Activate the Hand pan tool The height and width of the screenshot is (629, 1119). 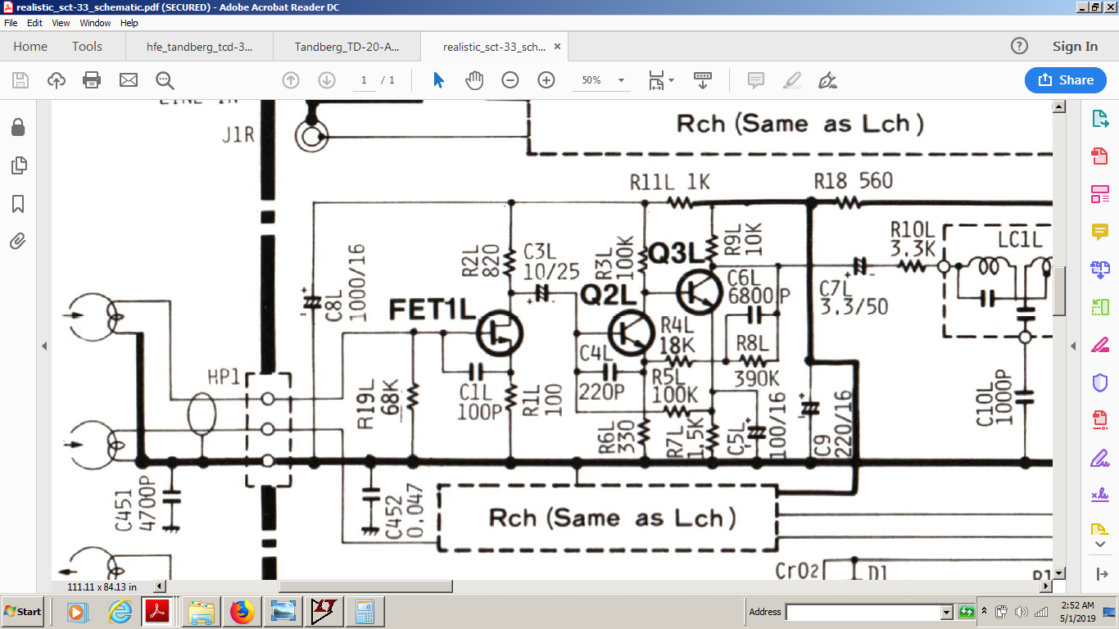point(474,80)
